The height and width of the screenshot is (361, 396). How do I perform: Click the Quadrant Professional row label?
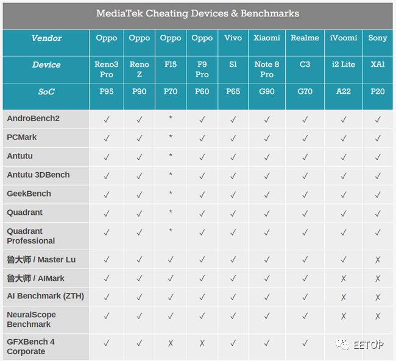click(x=30, y=236)
